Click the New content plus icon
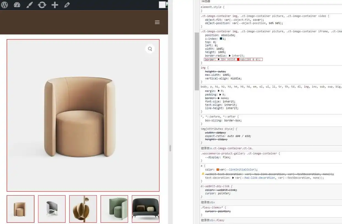 [x=55, y=5]
